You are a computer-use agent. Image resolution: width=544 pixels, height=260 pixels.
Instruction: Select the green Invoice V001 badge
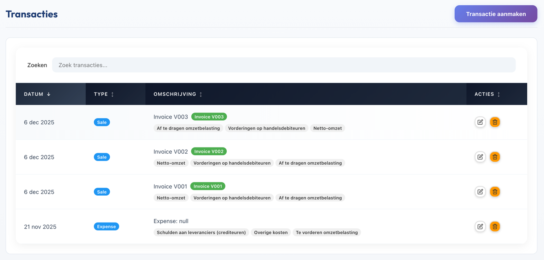click(208, 186)
